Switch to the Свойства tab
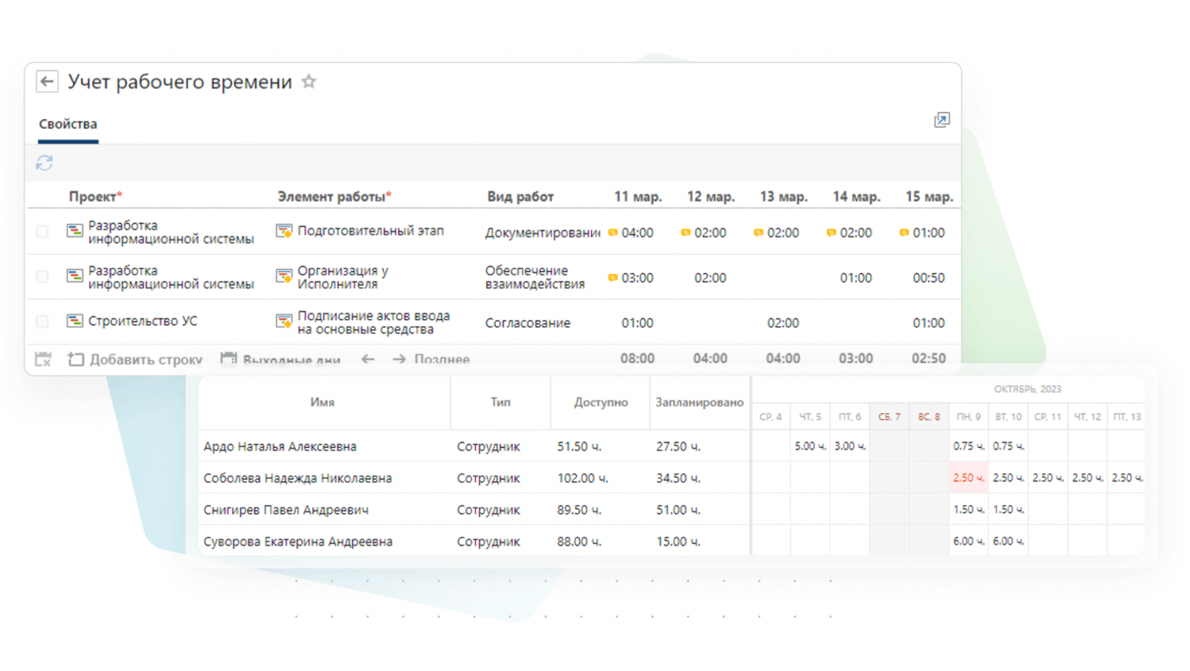This screenshot has width=1190, height=671. tap(68, 125)
